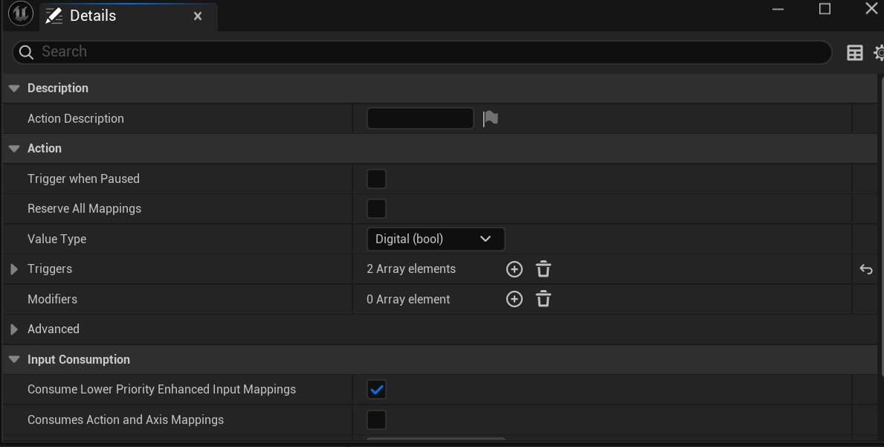Focus the Search field
This screenshot has width=884, height=447.
coord(422,52)
